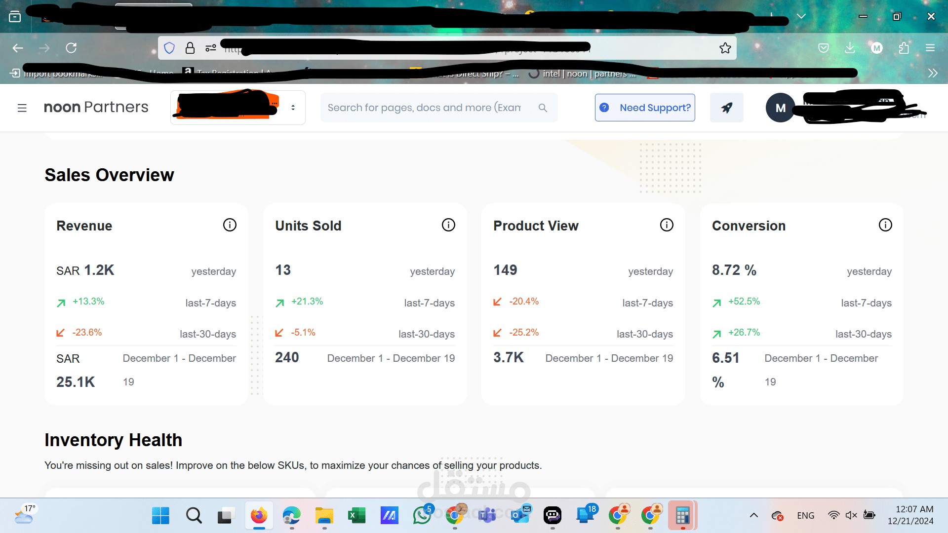Open the hamburger sidebar menu
This screenshot has width=948, height=533.
click(x=22, y=108)
